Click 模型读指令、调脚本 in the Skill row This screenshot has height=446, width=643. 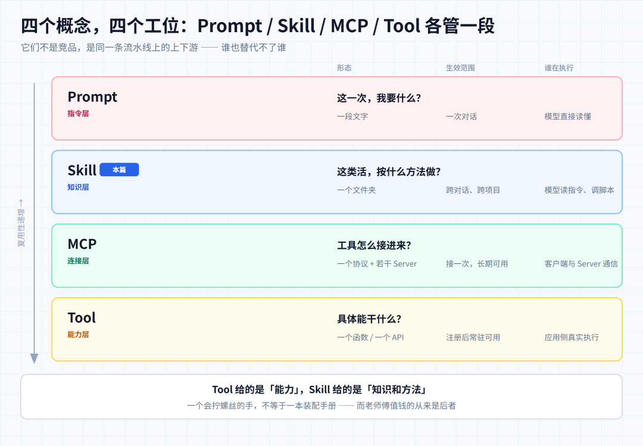pyautogui.click(x=579, y=190)
